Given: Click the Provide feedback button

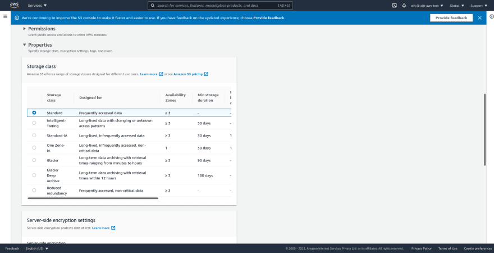Looking at the screenshot, I should coord(451,17).
